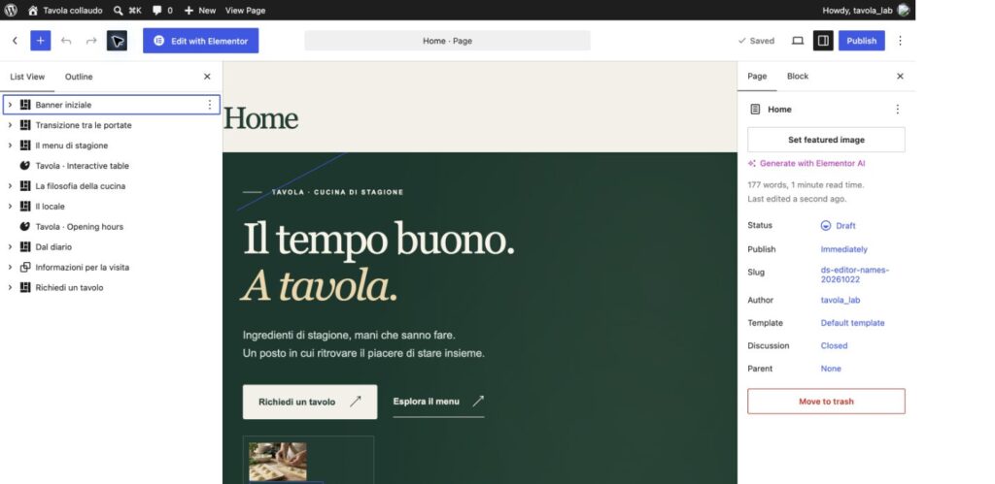Click the pasta-making thumbnail image
Image resolution: width=995 pixels, height=484 pixels.
tap(278, 461)
